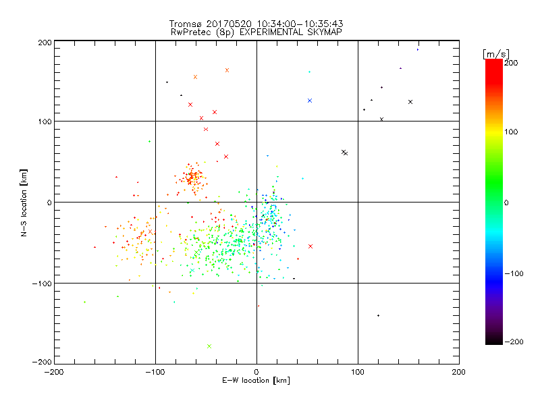The height and width of the screenshot is (405, 540).
Task: Click the pair of black X markers near 60 km north
Action: click(345, 153)
